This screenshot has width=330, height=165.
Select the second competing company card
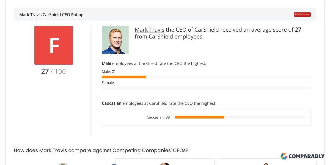click(267, 162)
